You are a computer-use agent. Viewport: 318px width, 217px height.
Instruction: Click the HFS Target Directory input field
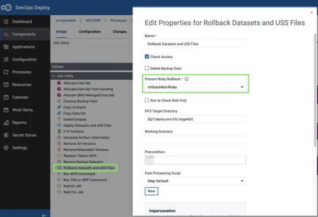click(x=195, y=119)
